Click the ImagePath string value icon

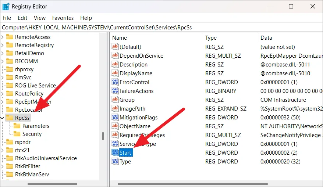[x=115, y=108]
